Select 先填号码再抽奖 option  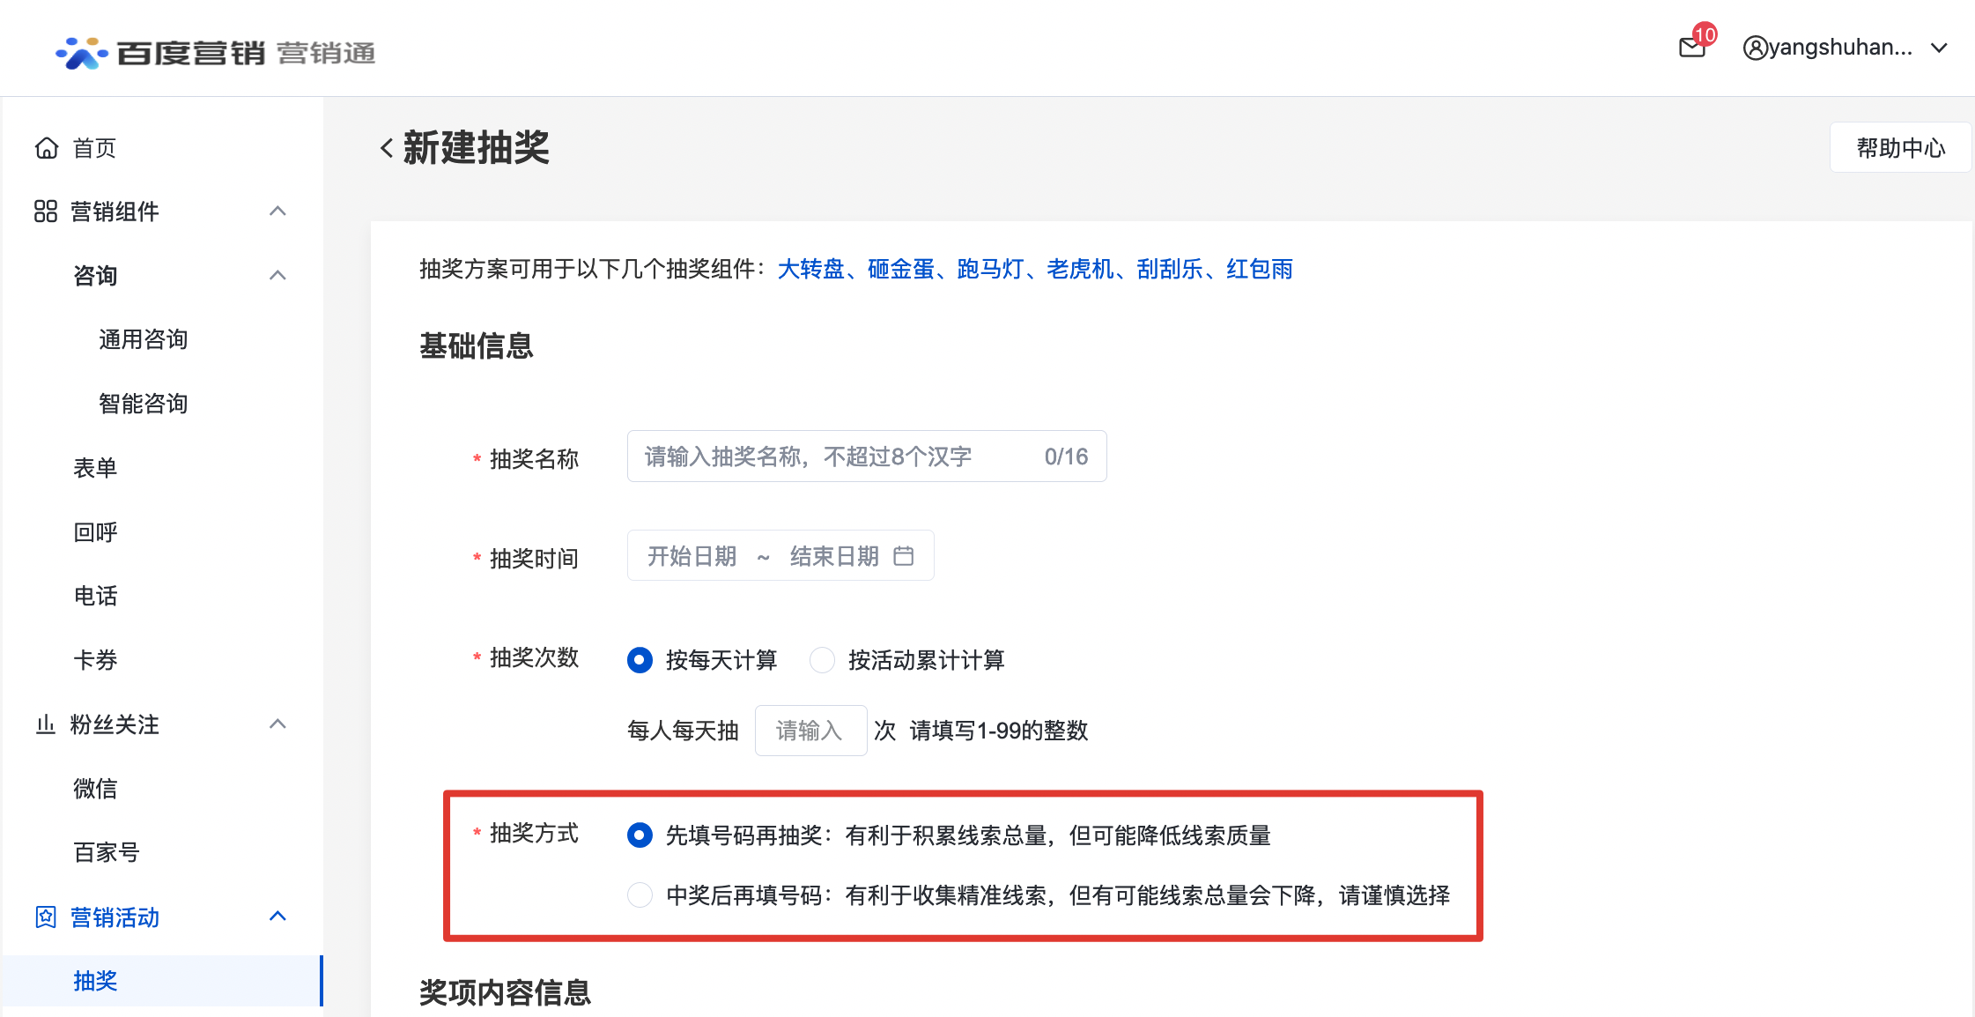[639, 835]
